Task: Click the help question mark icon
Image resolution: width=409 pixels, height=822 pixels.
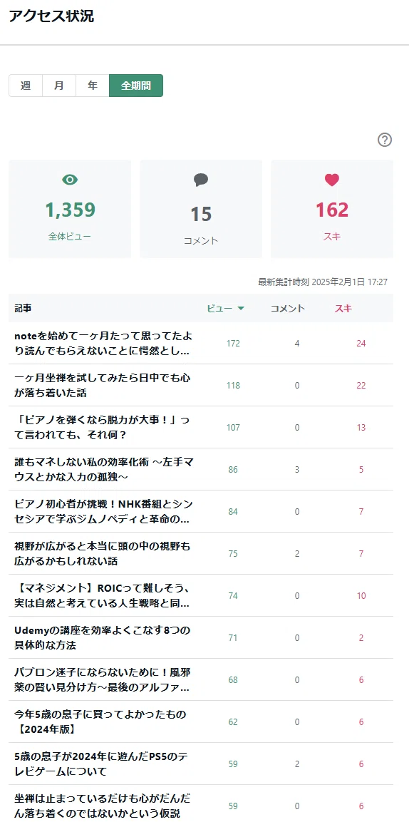Action: [x=384, y=140]
